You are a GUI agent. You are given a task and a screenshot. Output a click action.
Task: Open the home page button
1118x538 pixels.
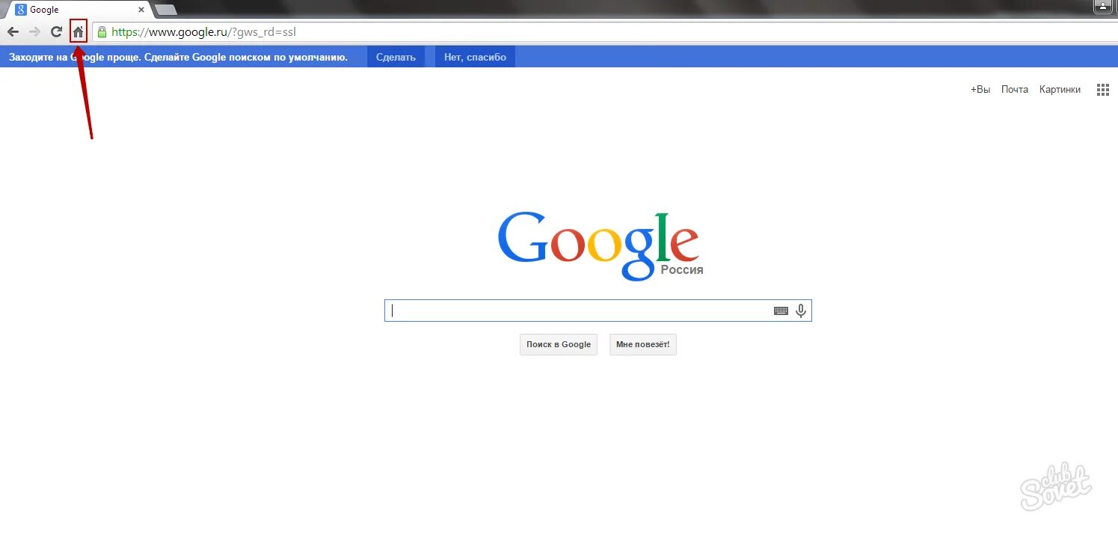tap(78, 32)
